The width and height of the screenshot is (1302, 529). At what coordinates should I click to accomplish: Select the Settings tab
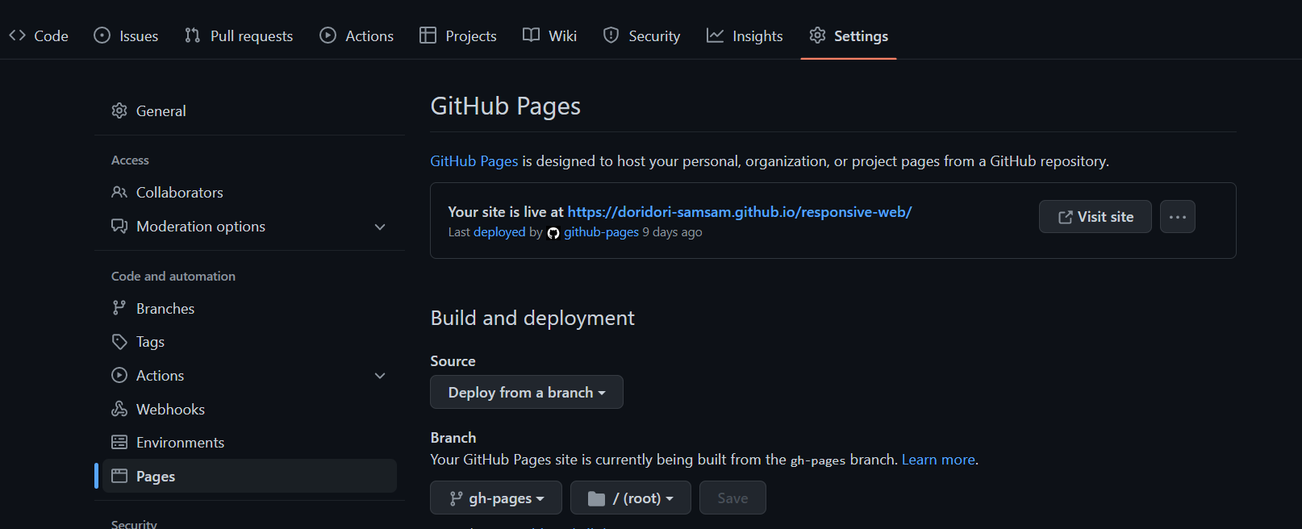[849, 35]
